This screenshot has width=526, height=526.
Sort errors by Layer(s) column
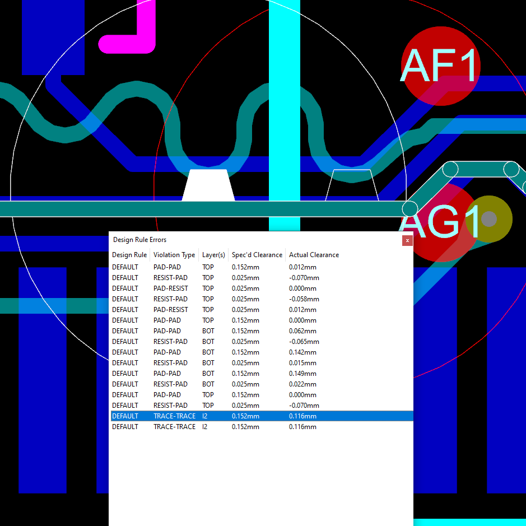(x=213, y=255)
